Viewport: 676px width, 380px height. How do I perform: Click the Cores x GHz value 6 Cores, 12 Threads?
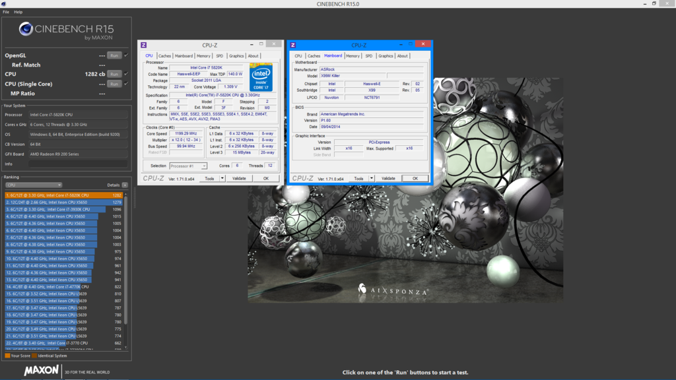[x=78, y=125]
